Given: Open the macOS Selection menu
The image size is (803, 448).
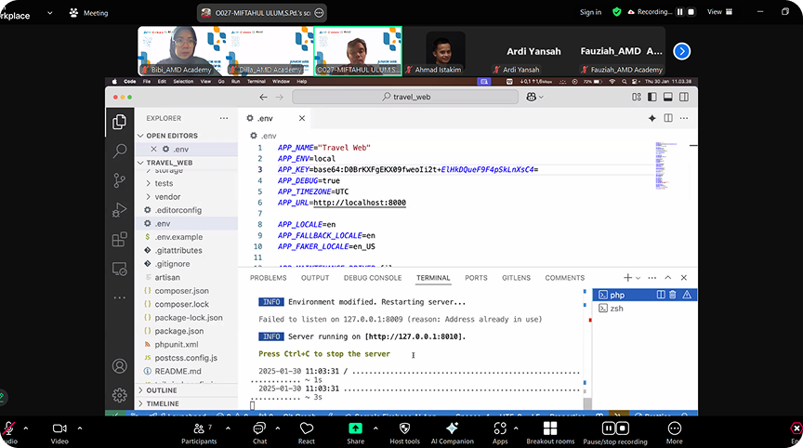Looking at the screenshot, I should coord(183,82).
